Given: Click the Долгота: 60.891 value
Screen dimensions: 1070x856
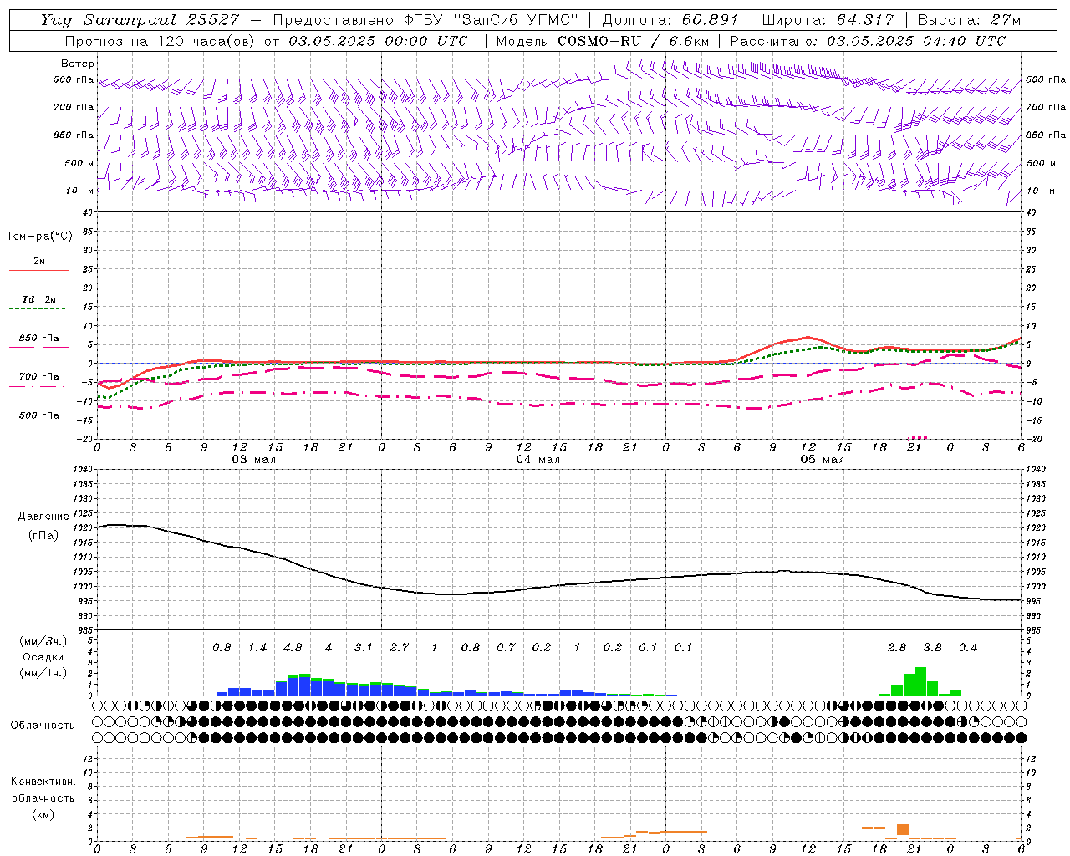Looking at the screenshot, I should point(670,20).
